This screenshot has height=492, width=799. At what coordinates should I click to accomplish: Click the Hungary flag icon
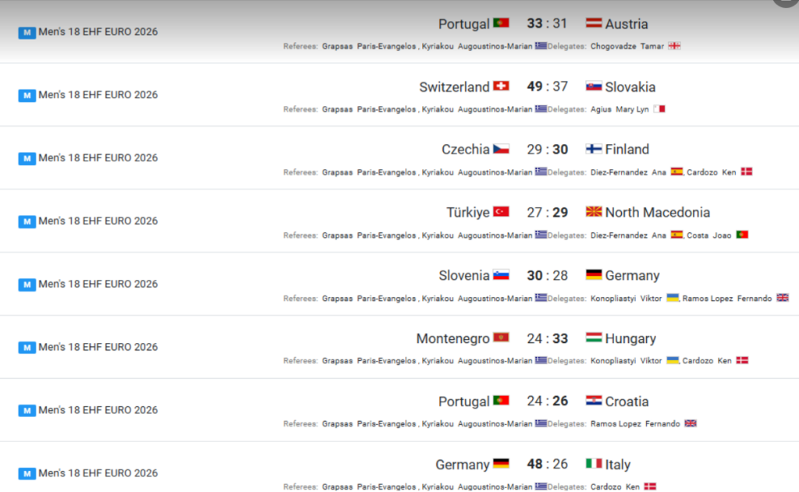(x=594, y=338)
